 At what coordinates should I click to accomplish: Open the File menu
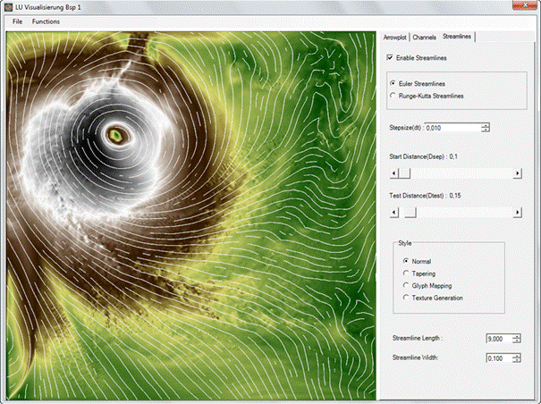point(17,21)
